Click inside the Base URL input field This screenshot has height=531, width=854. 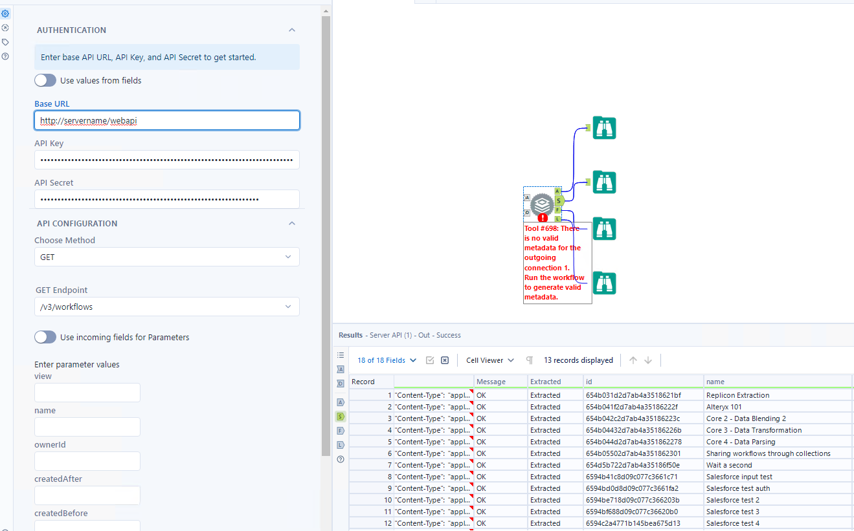(166, 120)
